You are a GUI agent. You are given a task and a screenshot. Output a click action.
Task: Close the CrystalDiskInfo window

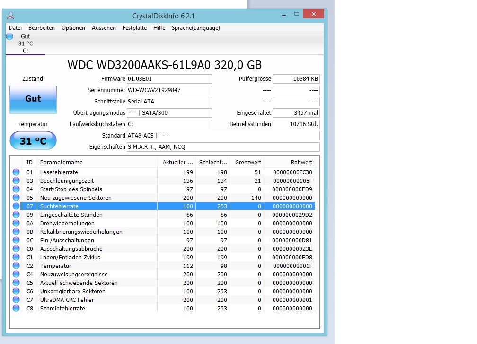click(314, 14)
